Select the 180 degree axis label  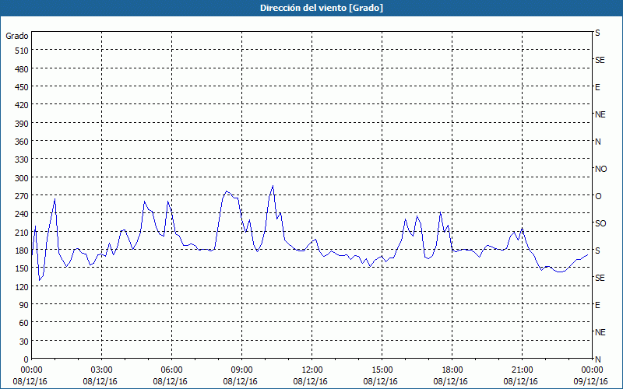(22, 251)
